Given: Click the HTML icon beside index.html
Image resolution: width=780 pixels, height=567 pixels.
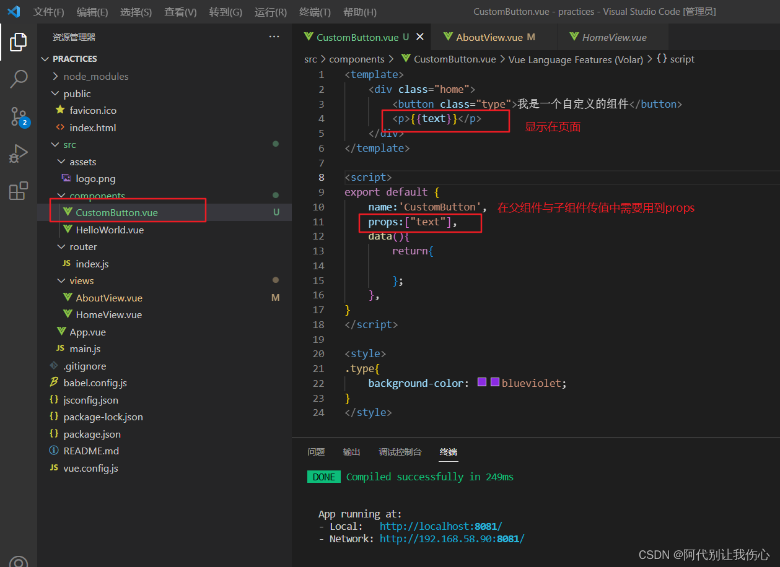Looking at the screenshot, I should click(x=60, y=128).
